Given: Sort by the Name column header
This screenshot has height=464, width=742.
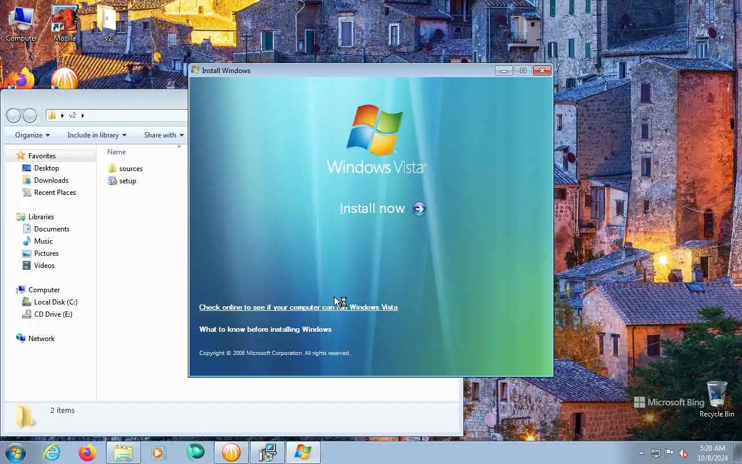Looking at the screenshot, I should [x=117, y=152].
